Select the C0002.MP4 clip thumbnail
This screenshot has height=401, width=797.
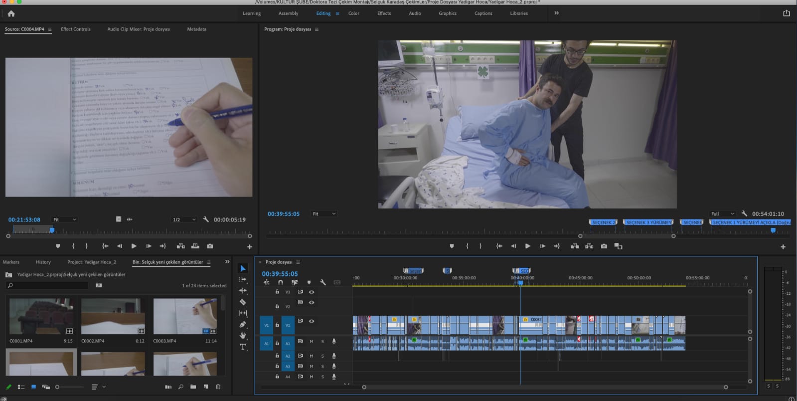coord(113,316)
